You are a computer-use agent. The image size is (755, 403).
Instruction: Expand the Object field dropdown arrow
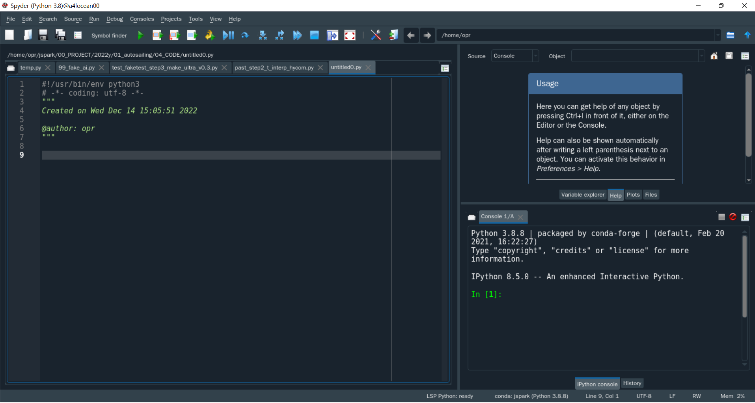click(x=702, y=56)
